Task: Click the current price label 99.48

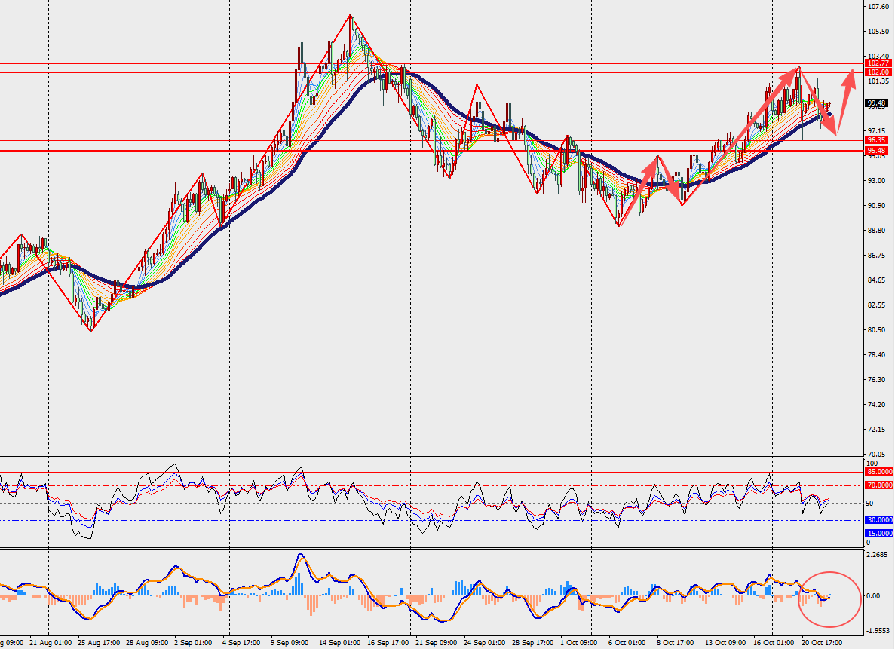Action: coord(877,103)
